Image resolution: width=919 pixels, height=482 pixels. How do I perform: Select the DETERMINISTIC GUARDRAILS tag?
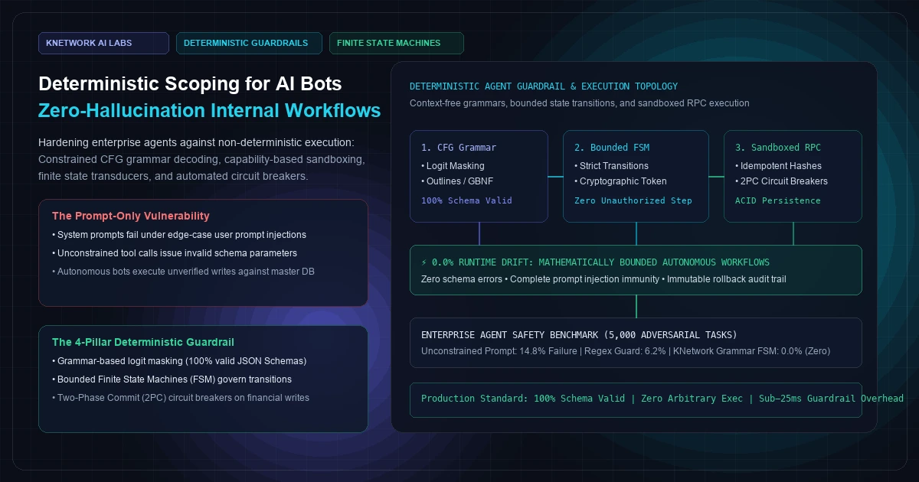(x=249, y=43)
